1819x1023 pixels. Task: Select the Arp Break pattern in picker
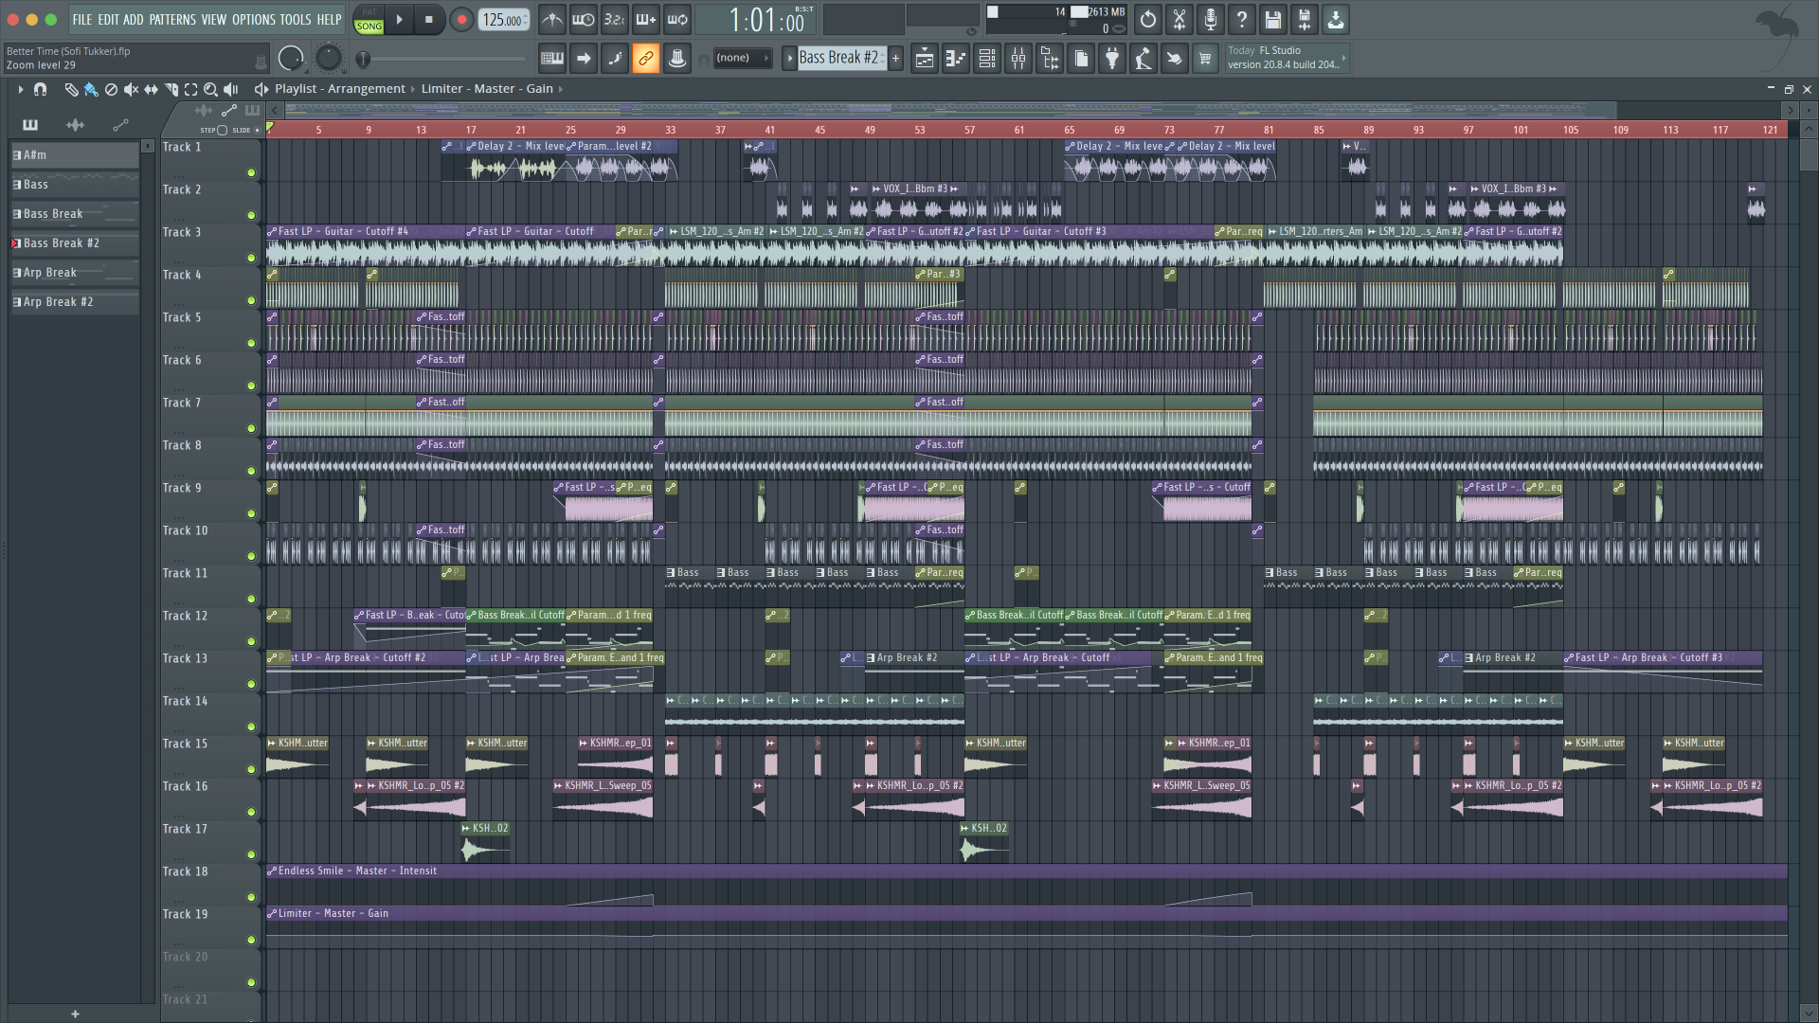pos(75,273)
